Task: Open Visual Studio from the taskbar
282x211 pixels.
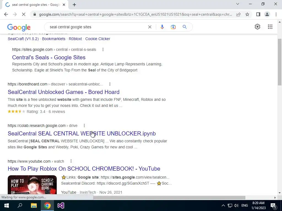Action: (x=61, y=206)
